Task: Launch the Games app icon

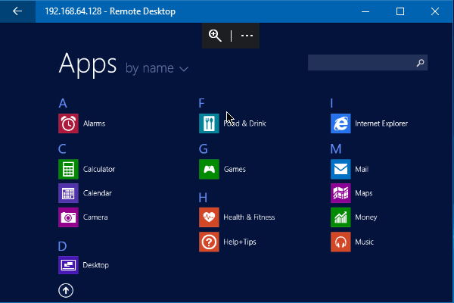Action: pos(209,169)
